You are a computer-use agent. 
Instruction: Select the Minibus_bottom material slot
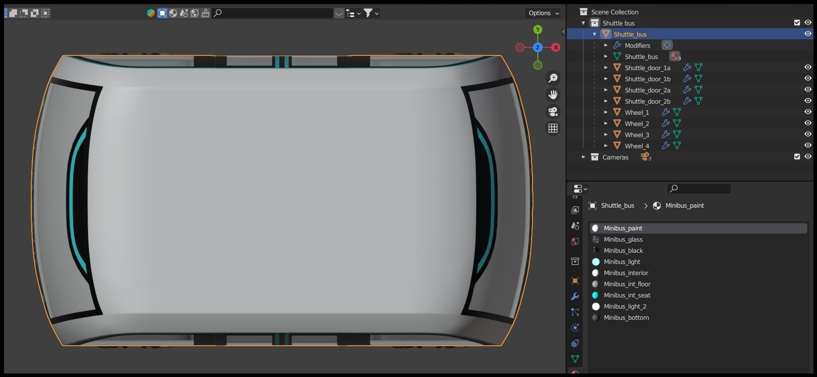click(698, 318)
